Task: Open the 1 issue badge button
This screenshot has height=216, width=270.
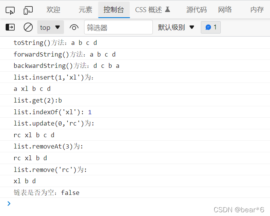Action: click(211, 27)
